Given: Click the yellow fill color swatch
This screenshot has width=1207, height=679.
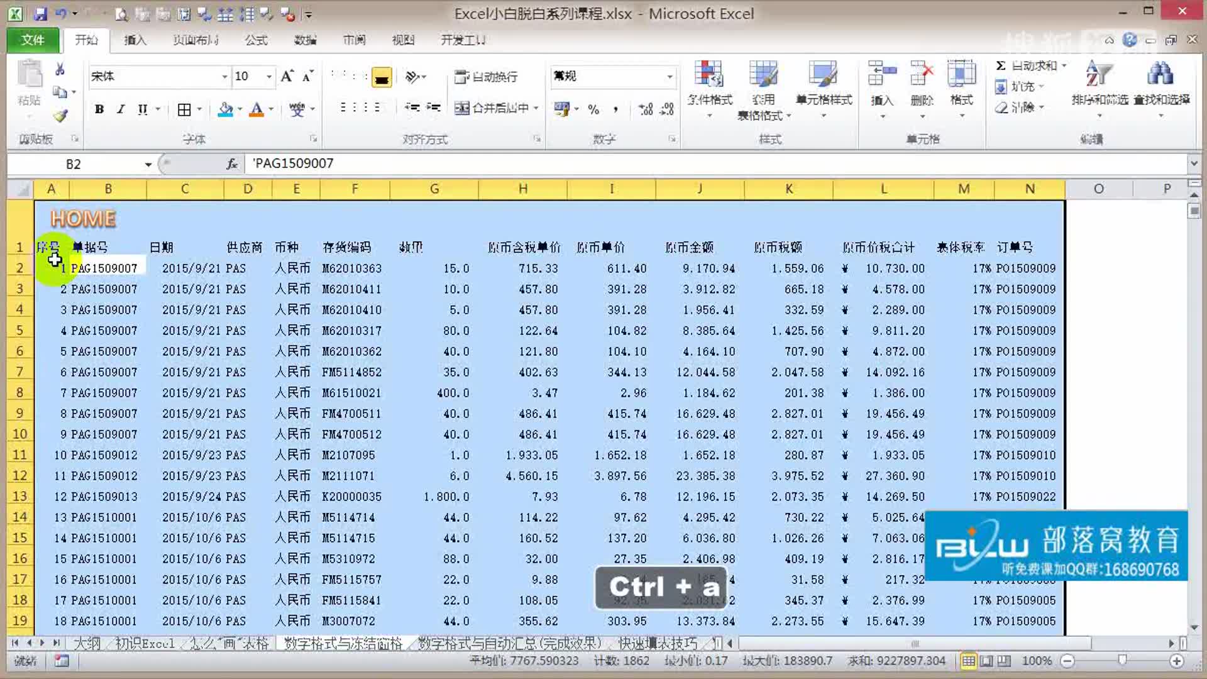Looking at the screenshot, I should pyautogui.click(x=381, y=78).
